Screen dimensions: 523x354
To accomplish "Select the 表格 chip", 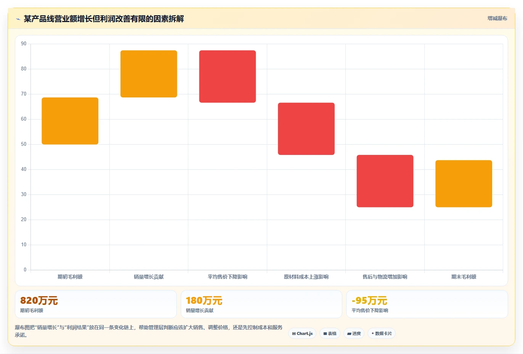I will click(x=330, y=333).
